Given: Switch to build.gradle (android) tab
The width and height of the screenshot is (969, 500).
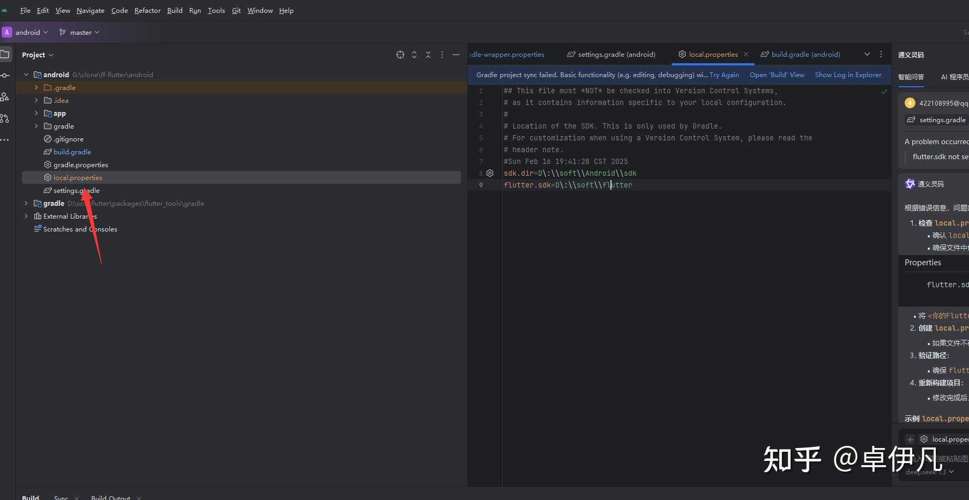Looking at the screenshot, I should pyautogui.click(x=805, y=54).
